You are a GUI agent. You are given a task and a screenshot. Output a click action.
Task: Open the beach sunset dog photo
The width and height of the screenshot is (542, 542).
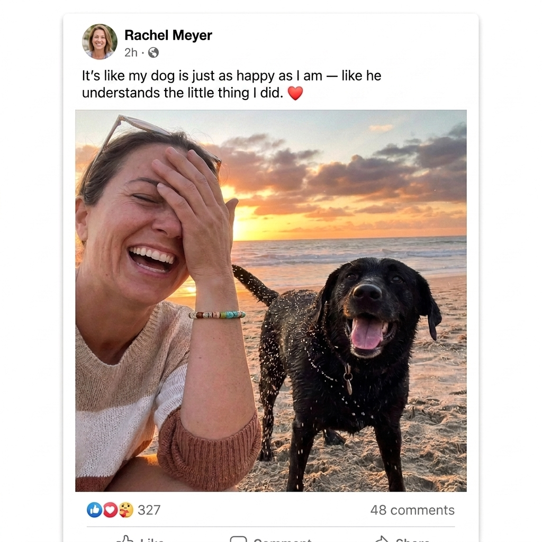click(x=271, y=301)
